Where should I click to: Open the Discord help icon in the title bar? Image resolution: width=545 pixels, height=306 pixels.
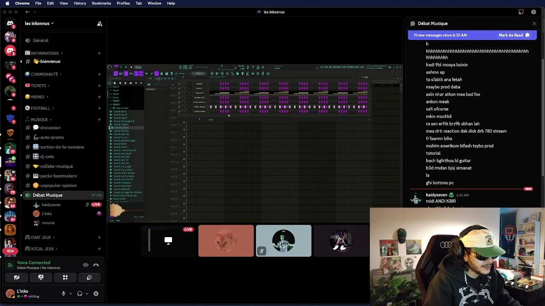tap(534, 12)
